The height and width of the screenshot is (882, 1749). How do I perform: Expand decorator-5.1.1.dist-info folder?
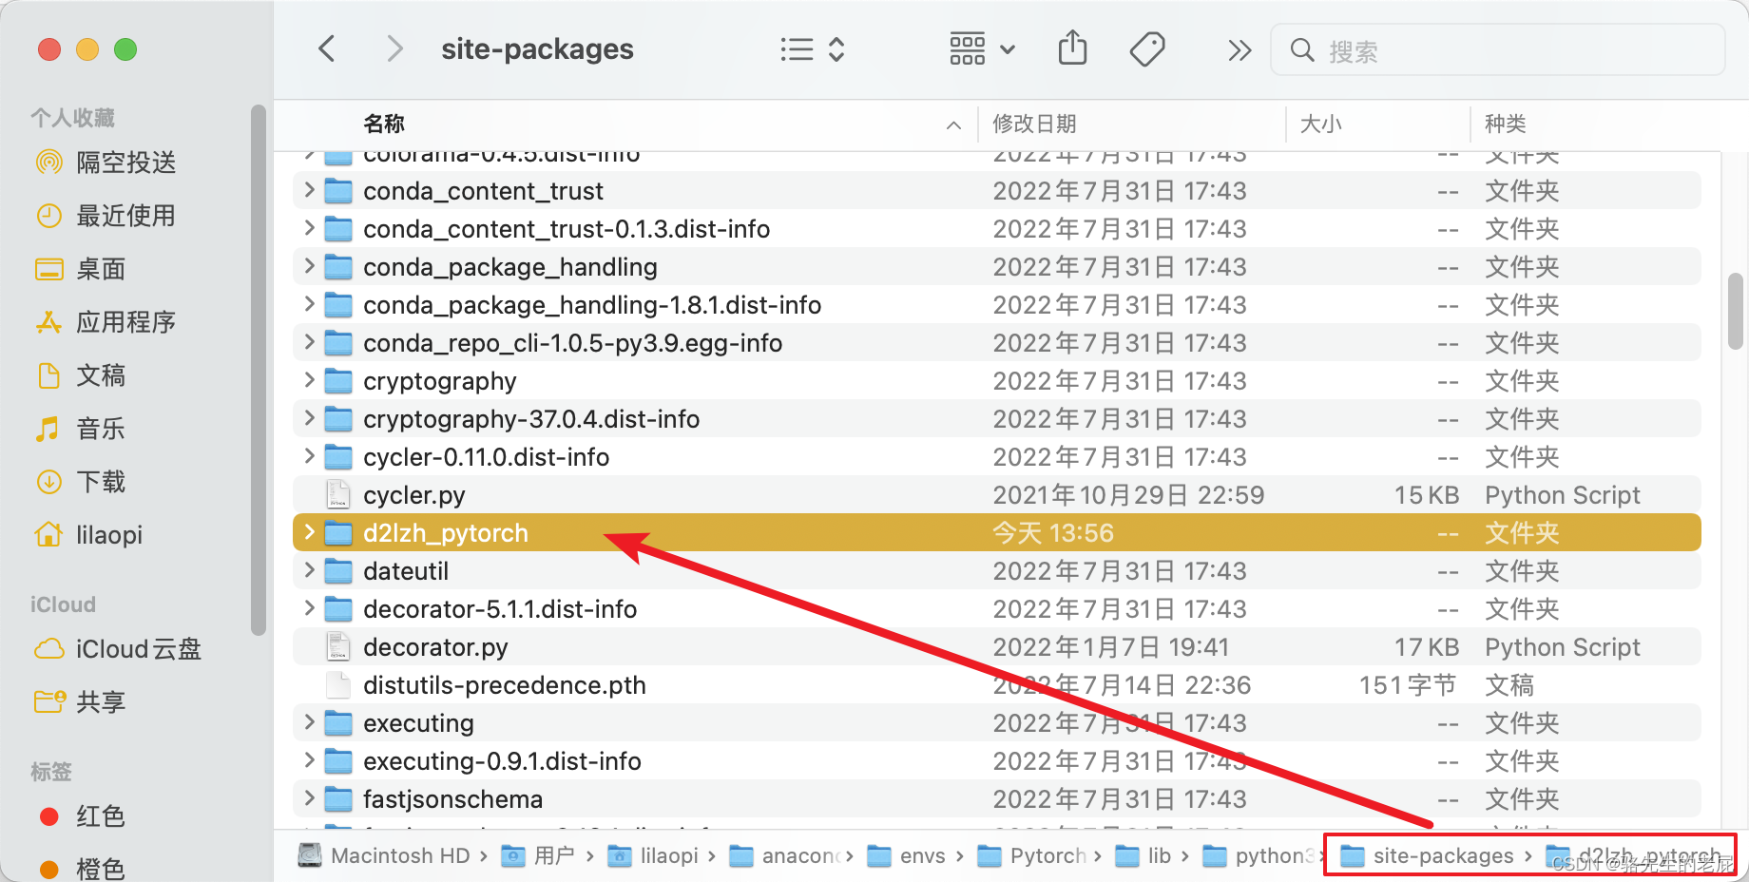click(309, 608)
